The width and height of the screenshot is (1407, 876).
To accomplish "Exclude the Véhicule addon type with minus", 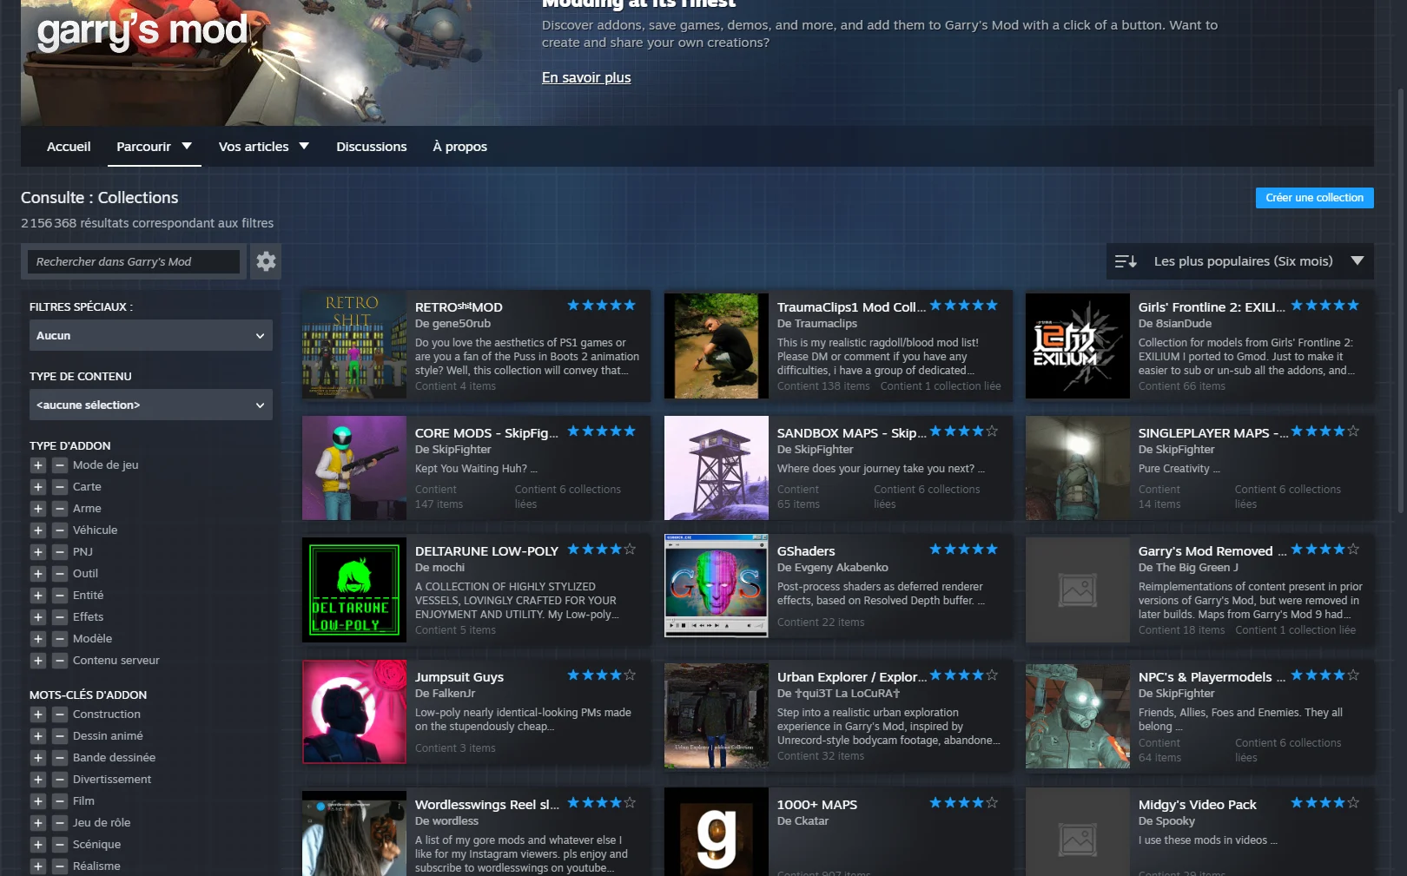I will point(60,530).
